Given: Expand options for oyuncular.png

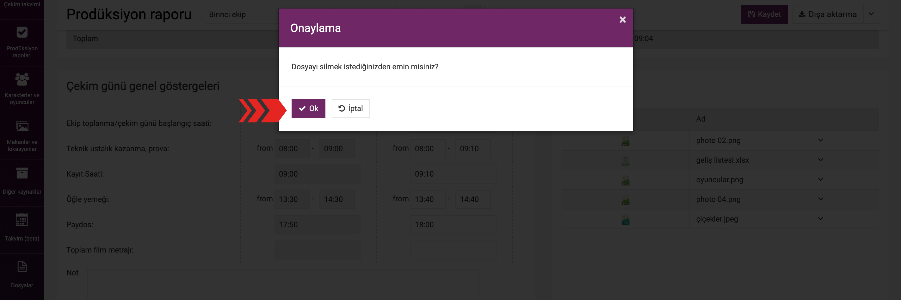Looking at the screenshot, I should (x=821, y=179).
